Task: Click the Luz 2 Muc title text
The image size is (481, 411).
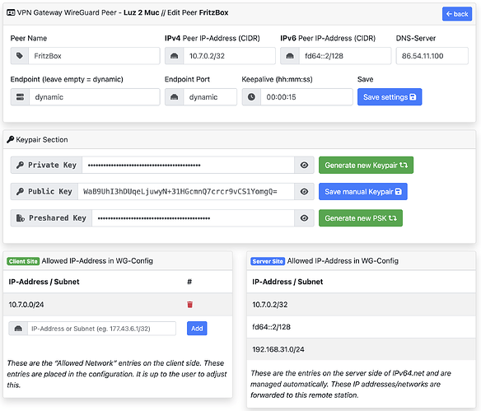Action: pyautogui.click(x=142, y=12)
